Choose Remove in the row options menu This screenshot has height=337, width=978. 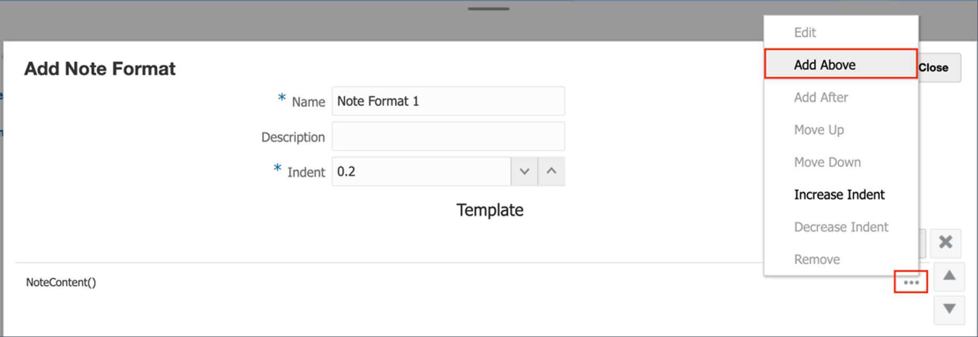817,259
